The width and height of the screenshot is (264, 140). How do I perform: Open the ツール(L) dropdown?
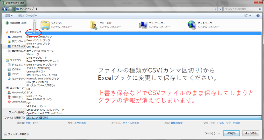click(212, 133)
